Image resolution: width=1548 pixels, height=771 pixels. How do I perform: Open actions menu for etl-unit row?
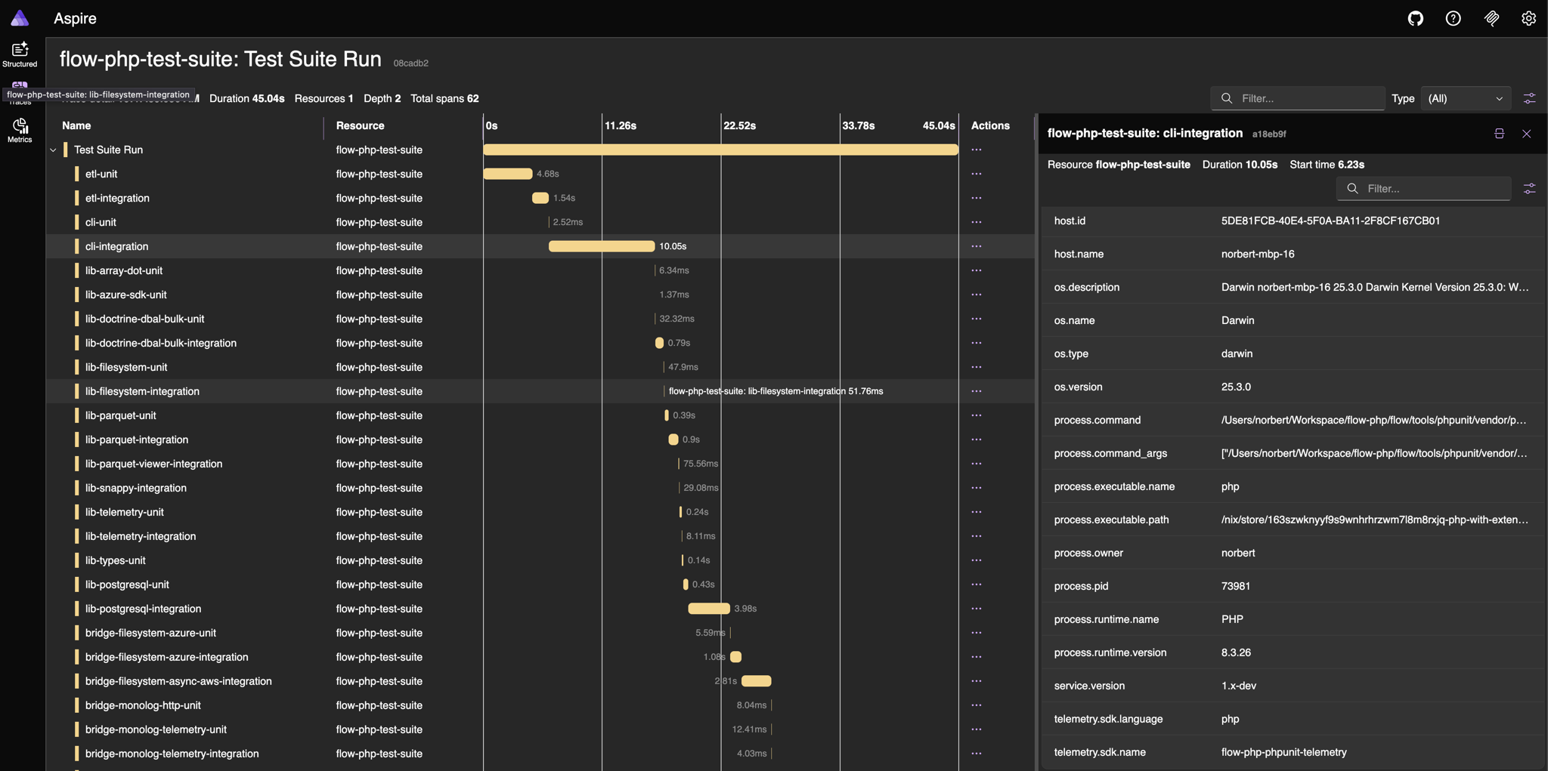pyautogui.click(x=976, y=174)
